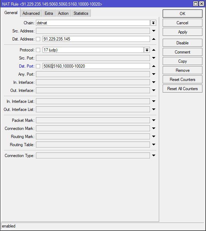The width and height of the screenshot is (206, 231).
Task: Open the Chain dropdown list
Action: pos(153,23)
